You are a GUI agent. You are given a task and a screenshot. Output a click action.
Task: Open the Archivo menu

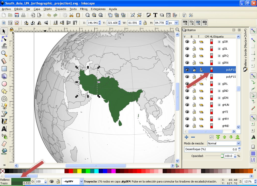(x=6, y=9)
